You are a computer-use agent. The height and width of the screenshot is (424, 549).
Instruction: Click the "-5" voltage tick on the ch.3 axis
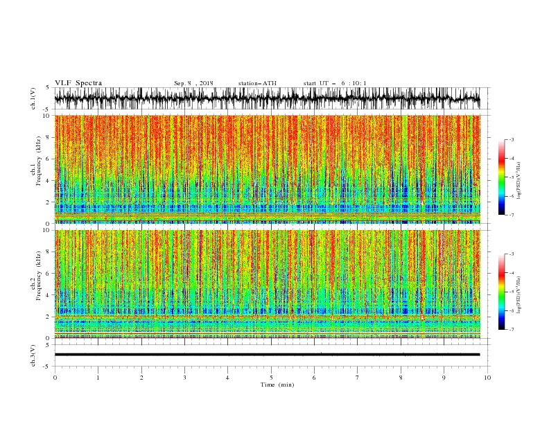coord(46,366)
